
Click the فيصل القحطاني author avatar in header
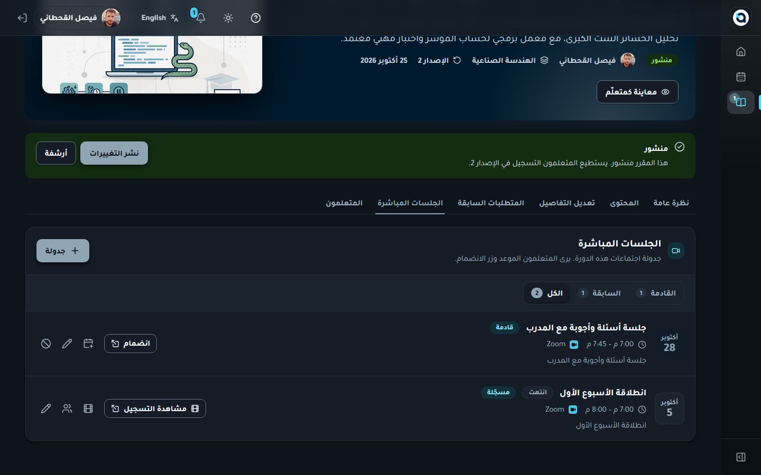(628, 60)
